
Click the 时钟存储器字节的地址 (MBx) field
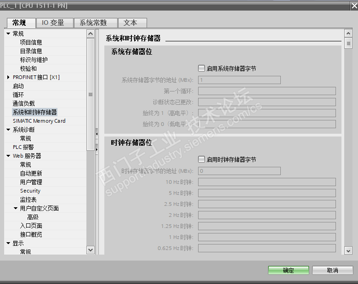(x=239, y=171)
